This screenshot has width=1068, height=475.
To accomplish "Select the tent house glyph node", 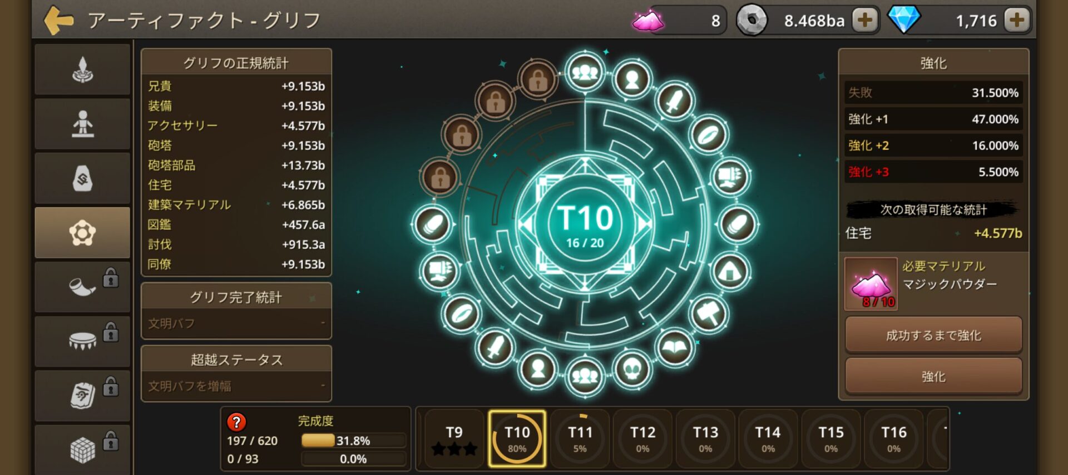I will pyautogui.click(x=730, y=272).
